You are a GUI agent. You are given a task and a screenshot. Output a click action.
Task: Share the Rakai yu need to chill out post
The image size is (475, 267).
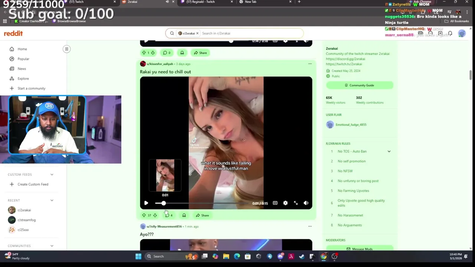(x=203, y=215)
